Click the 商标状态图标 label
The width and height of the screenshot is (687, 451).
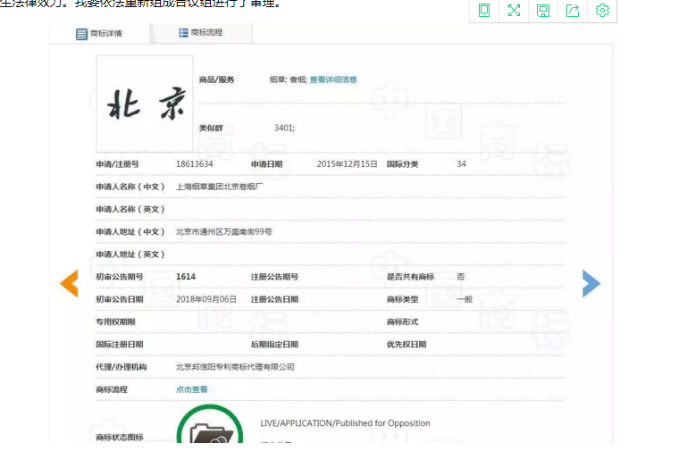(120, 438)
